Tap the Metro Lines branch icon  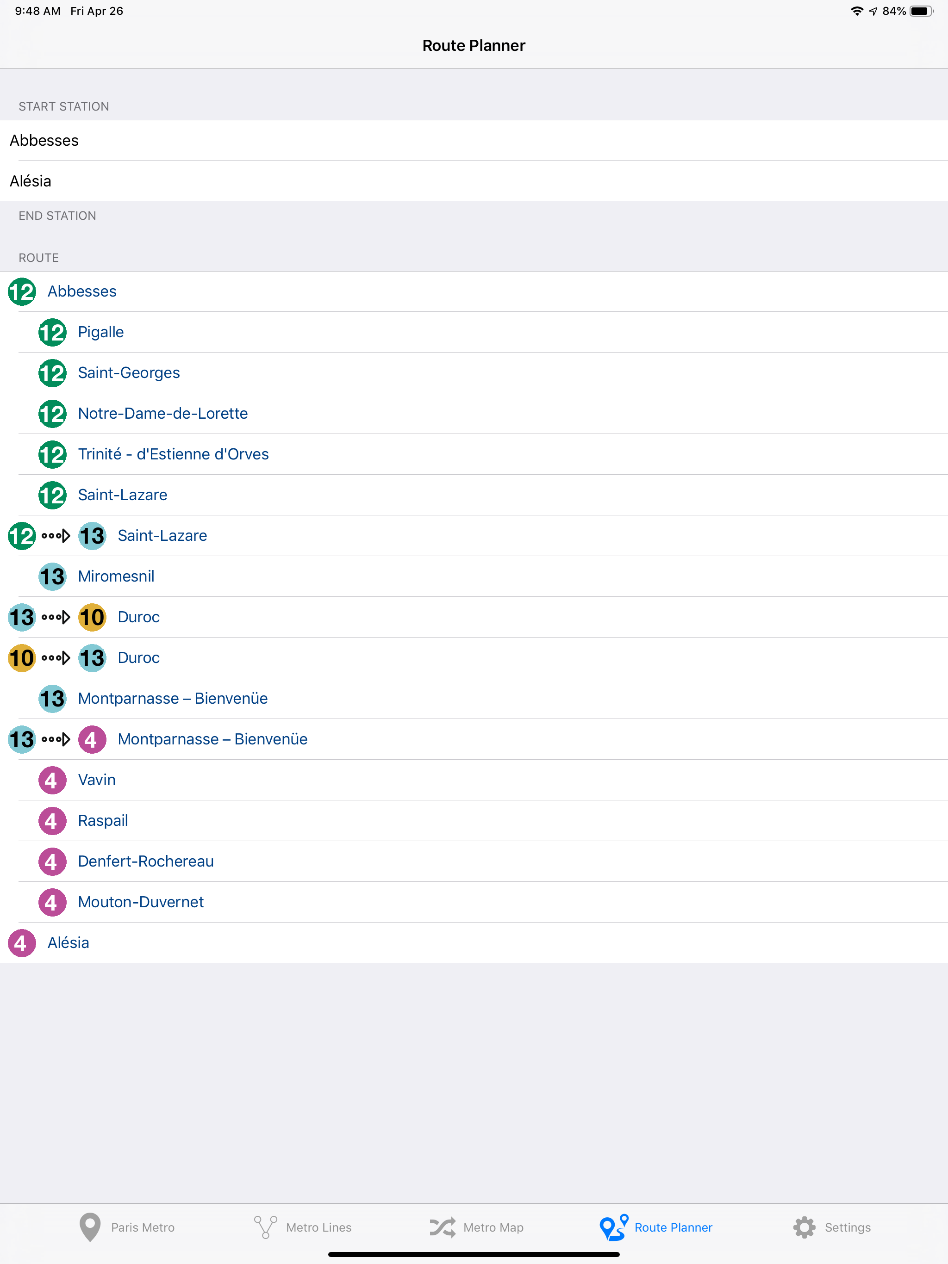[x=265, y=1227]
